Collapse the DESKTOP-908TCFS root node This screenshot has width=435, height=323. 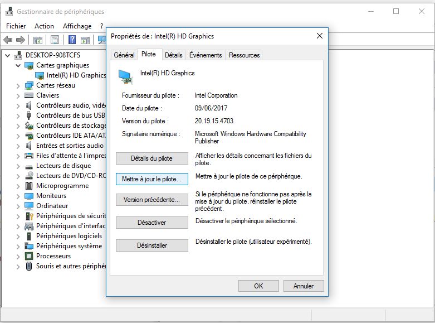click(x=8, y=56)
